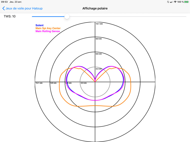
Task: Tap the cellular signal bars icon
Action: tap(171, 2)
